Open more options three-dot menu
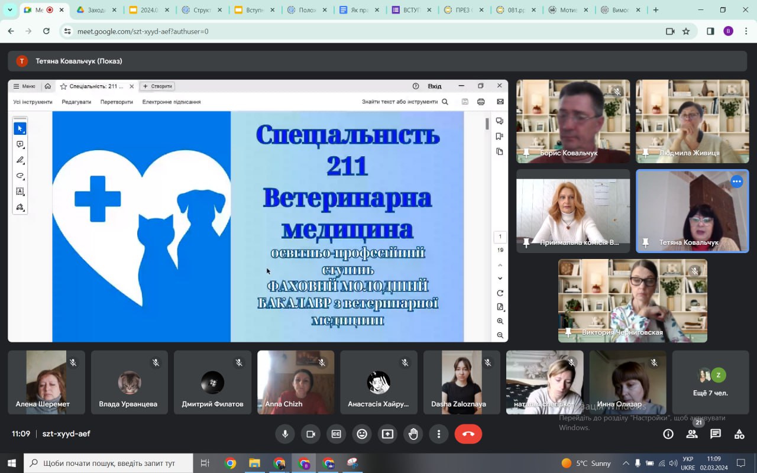The height and width of the screenshot is (473, 757). pyautogui.click(x=438, y=434)
